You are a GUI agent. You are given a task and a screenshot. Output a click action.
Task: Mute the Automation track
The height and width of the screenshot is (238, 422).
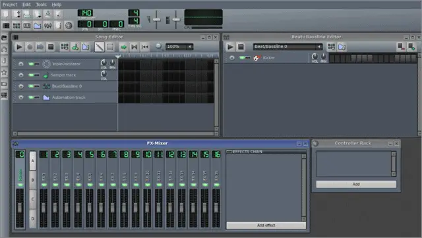point(31,97)
